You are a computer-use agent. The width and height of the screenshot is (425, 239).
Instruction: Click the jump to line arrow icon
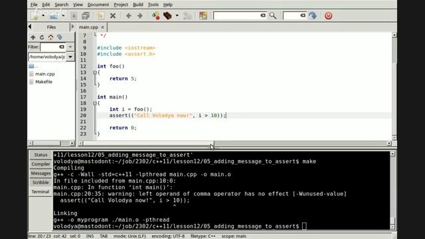[313, 16]
